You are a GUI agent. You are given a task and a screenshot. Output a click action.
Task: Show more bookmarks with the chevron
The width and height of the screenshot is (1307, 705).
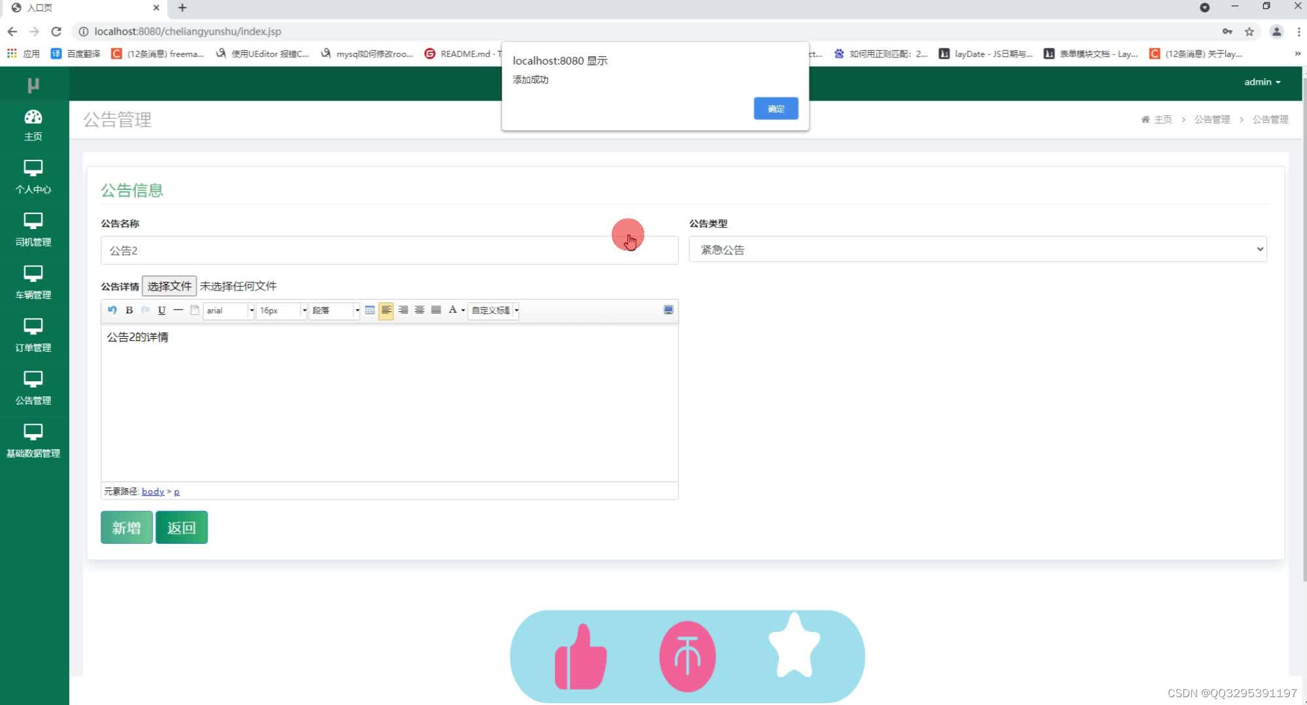pos(1297,54)
